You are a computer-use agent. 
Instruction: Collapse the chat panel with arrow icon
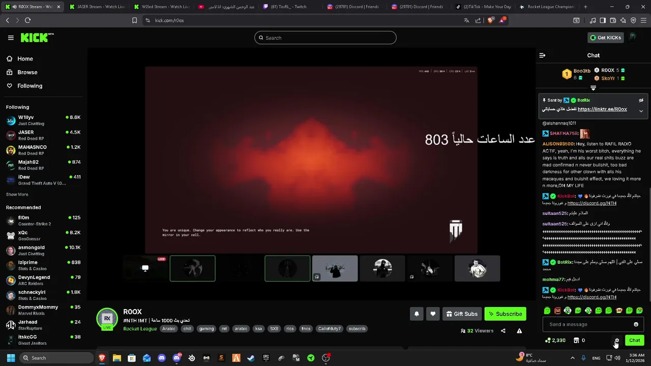click(542, 55)
